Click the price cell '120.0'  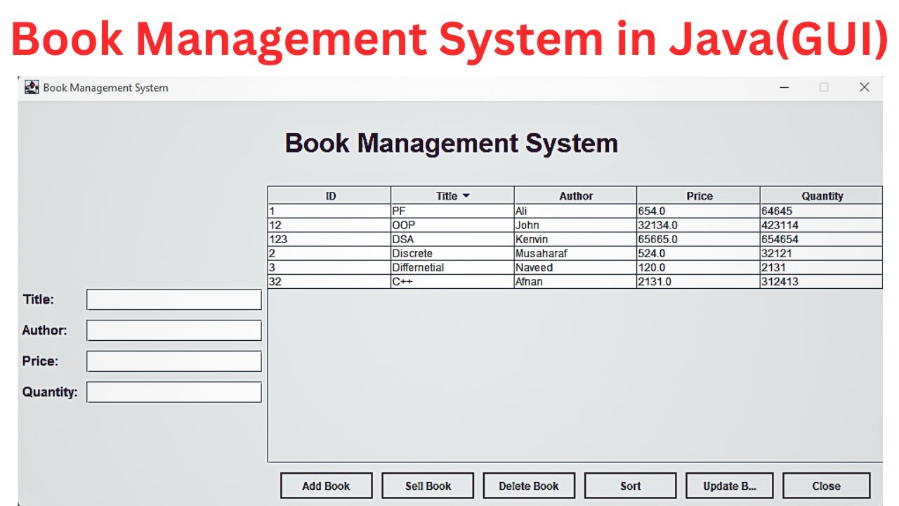pos(698,267)
